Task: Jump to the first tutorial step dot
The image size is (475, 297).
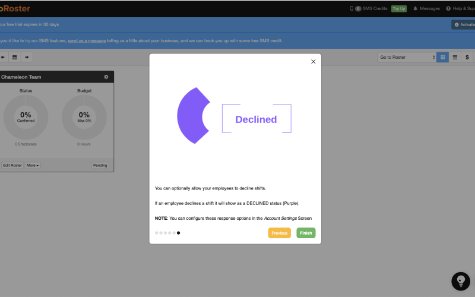Action: [157, 233]
